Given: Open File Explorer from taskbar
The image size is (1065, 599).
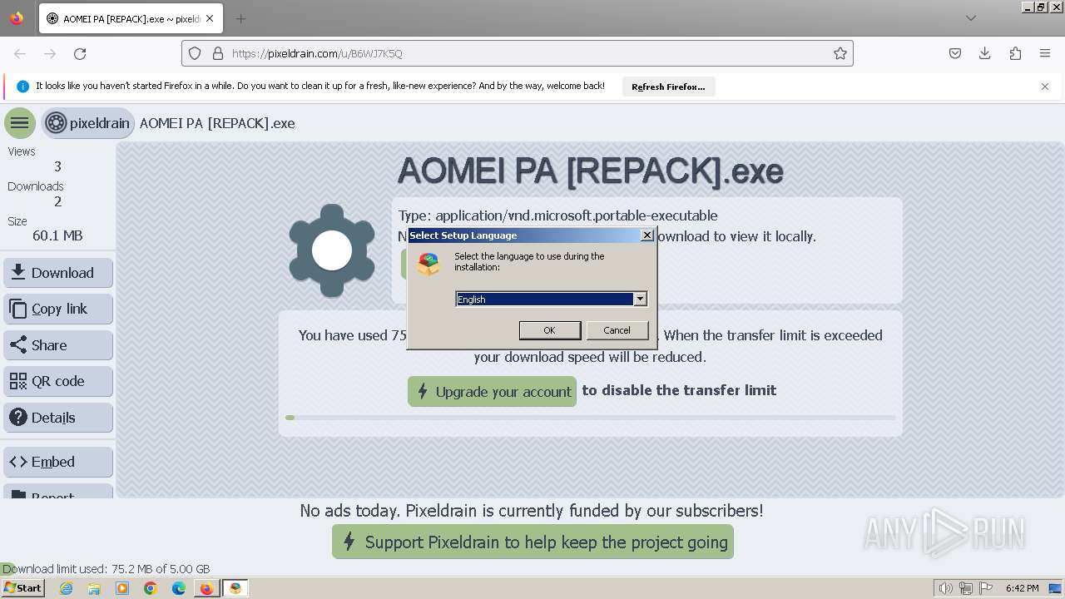Looking at the screenshot, I should tap(94, 588).
